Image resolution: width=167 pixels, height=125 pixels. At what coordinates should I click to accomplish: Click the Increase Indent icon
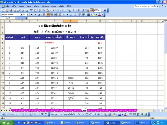coord(83,15)
